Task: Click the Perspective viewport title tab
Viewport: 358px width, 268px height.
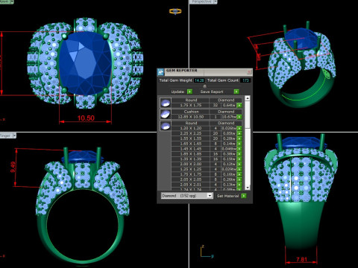Action: 201,1
